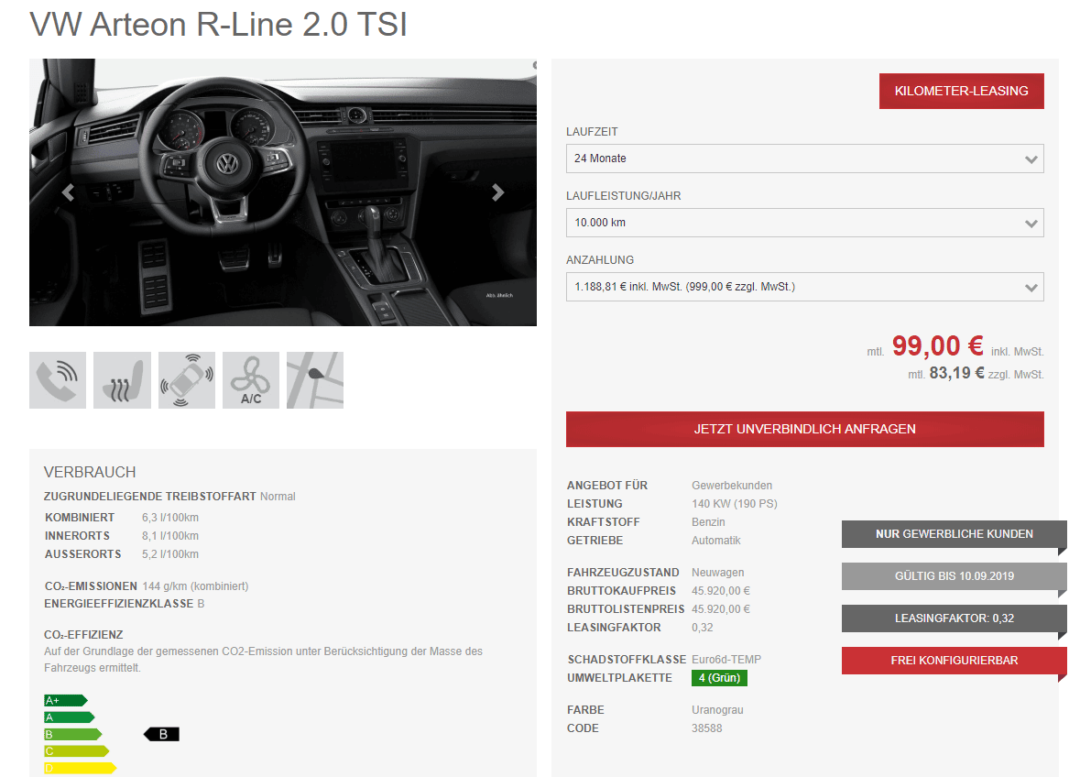Click the 8,1 l/100km Innerorts value
The width and height of the screenshot is (1080, 777).
(x=170, y=536)
